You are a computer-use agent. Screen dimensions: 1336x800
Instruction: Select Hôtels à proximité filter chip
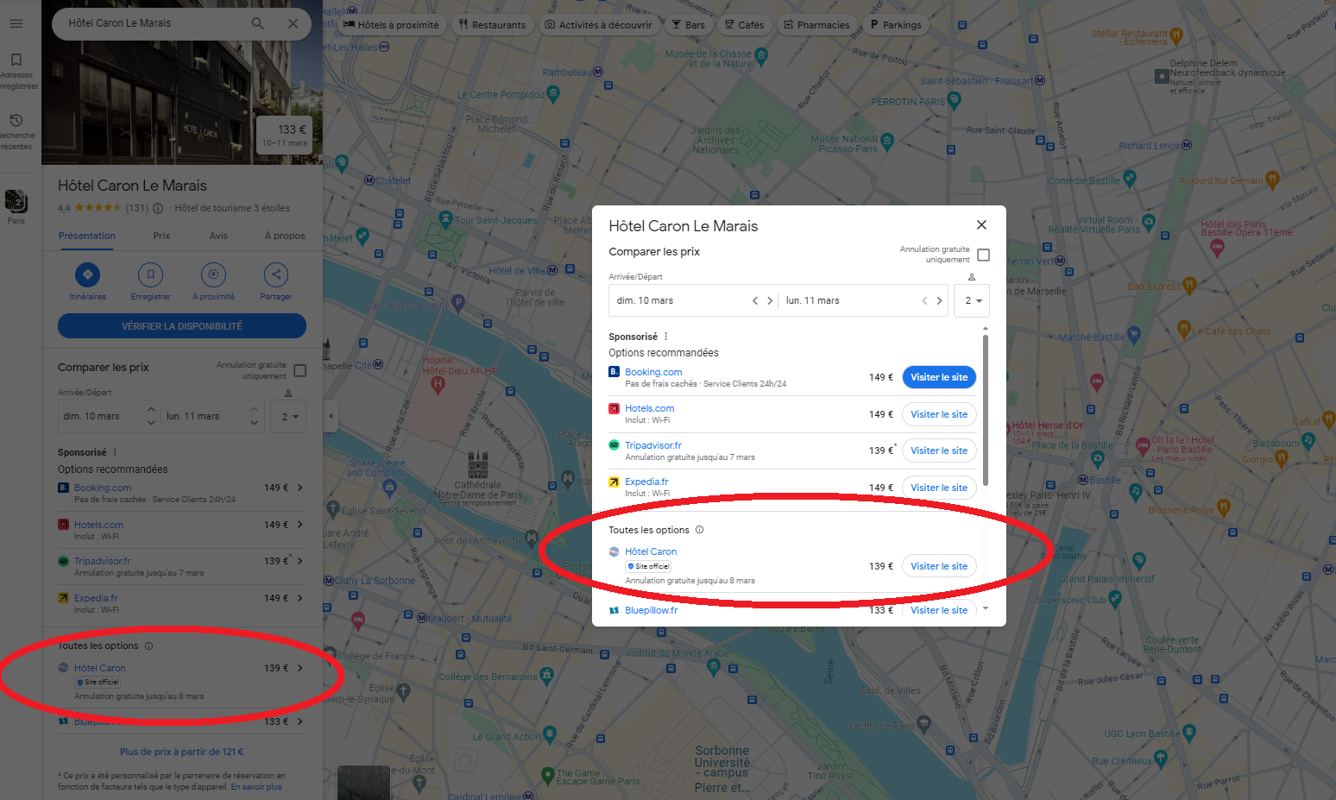[391, 25]
